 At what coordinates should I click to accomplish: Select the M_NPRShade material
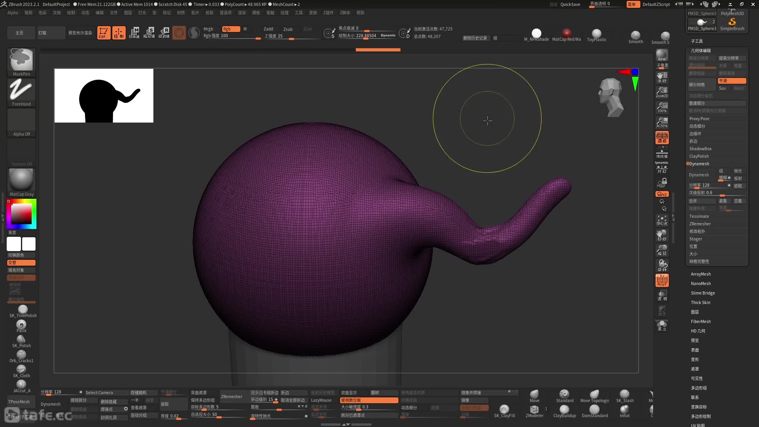536,35
